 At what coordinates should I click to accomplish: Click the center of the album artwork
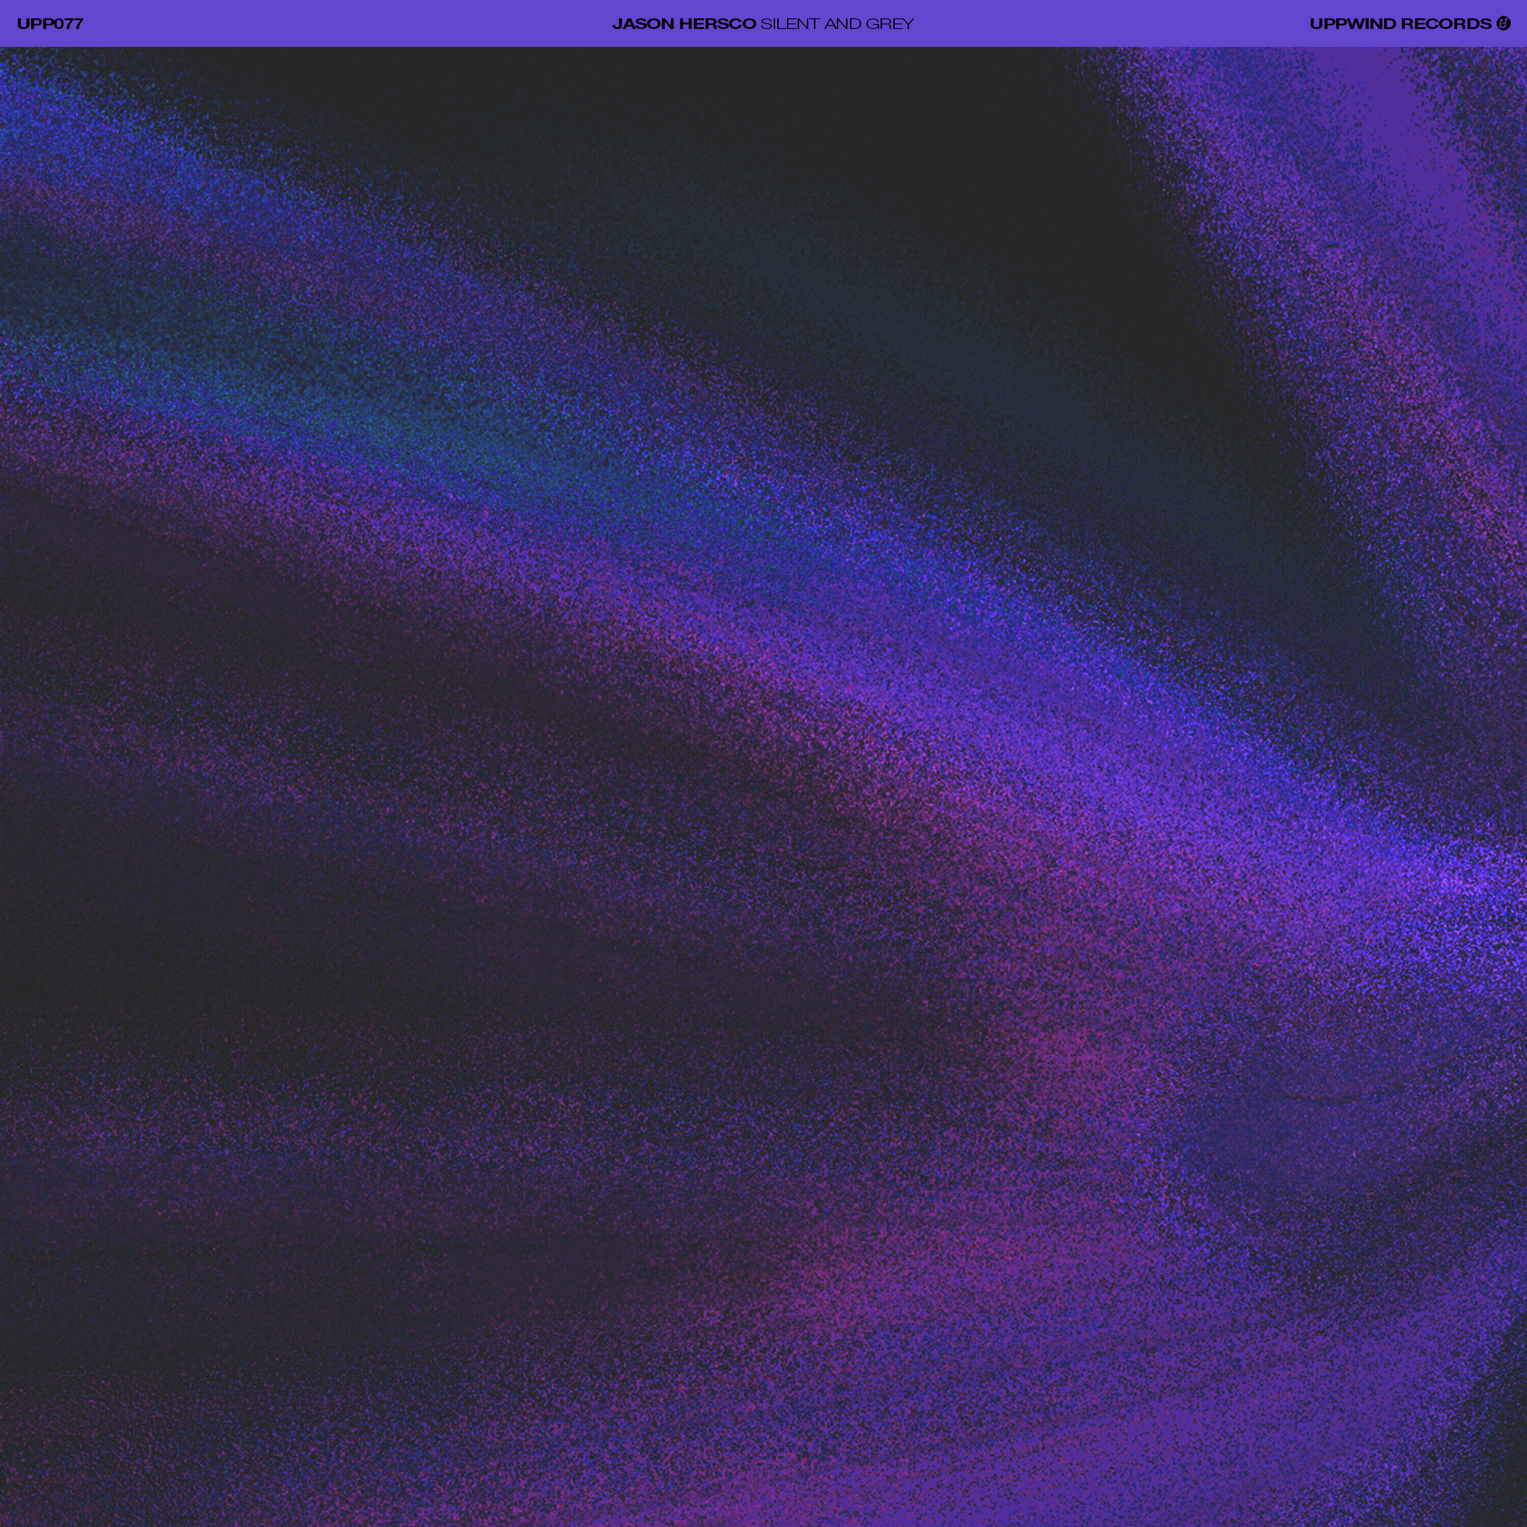tap(763, 786)
